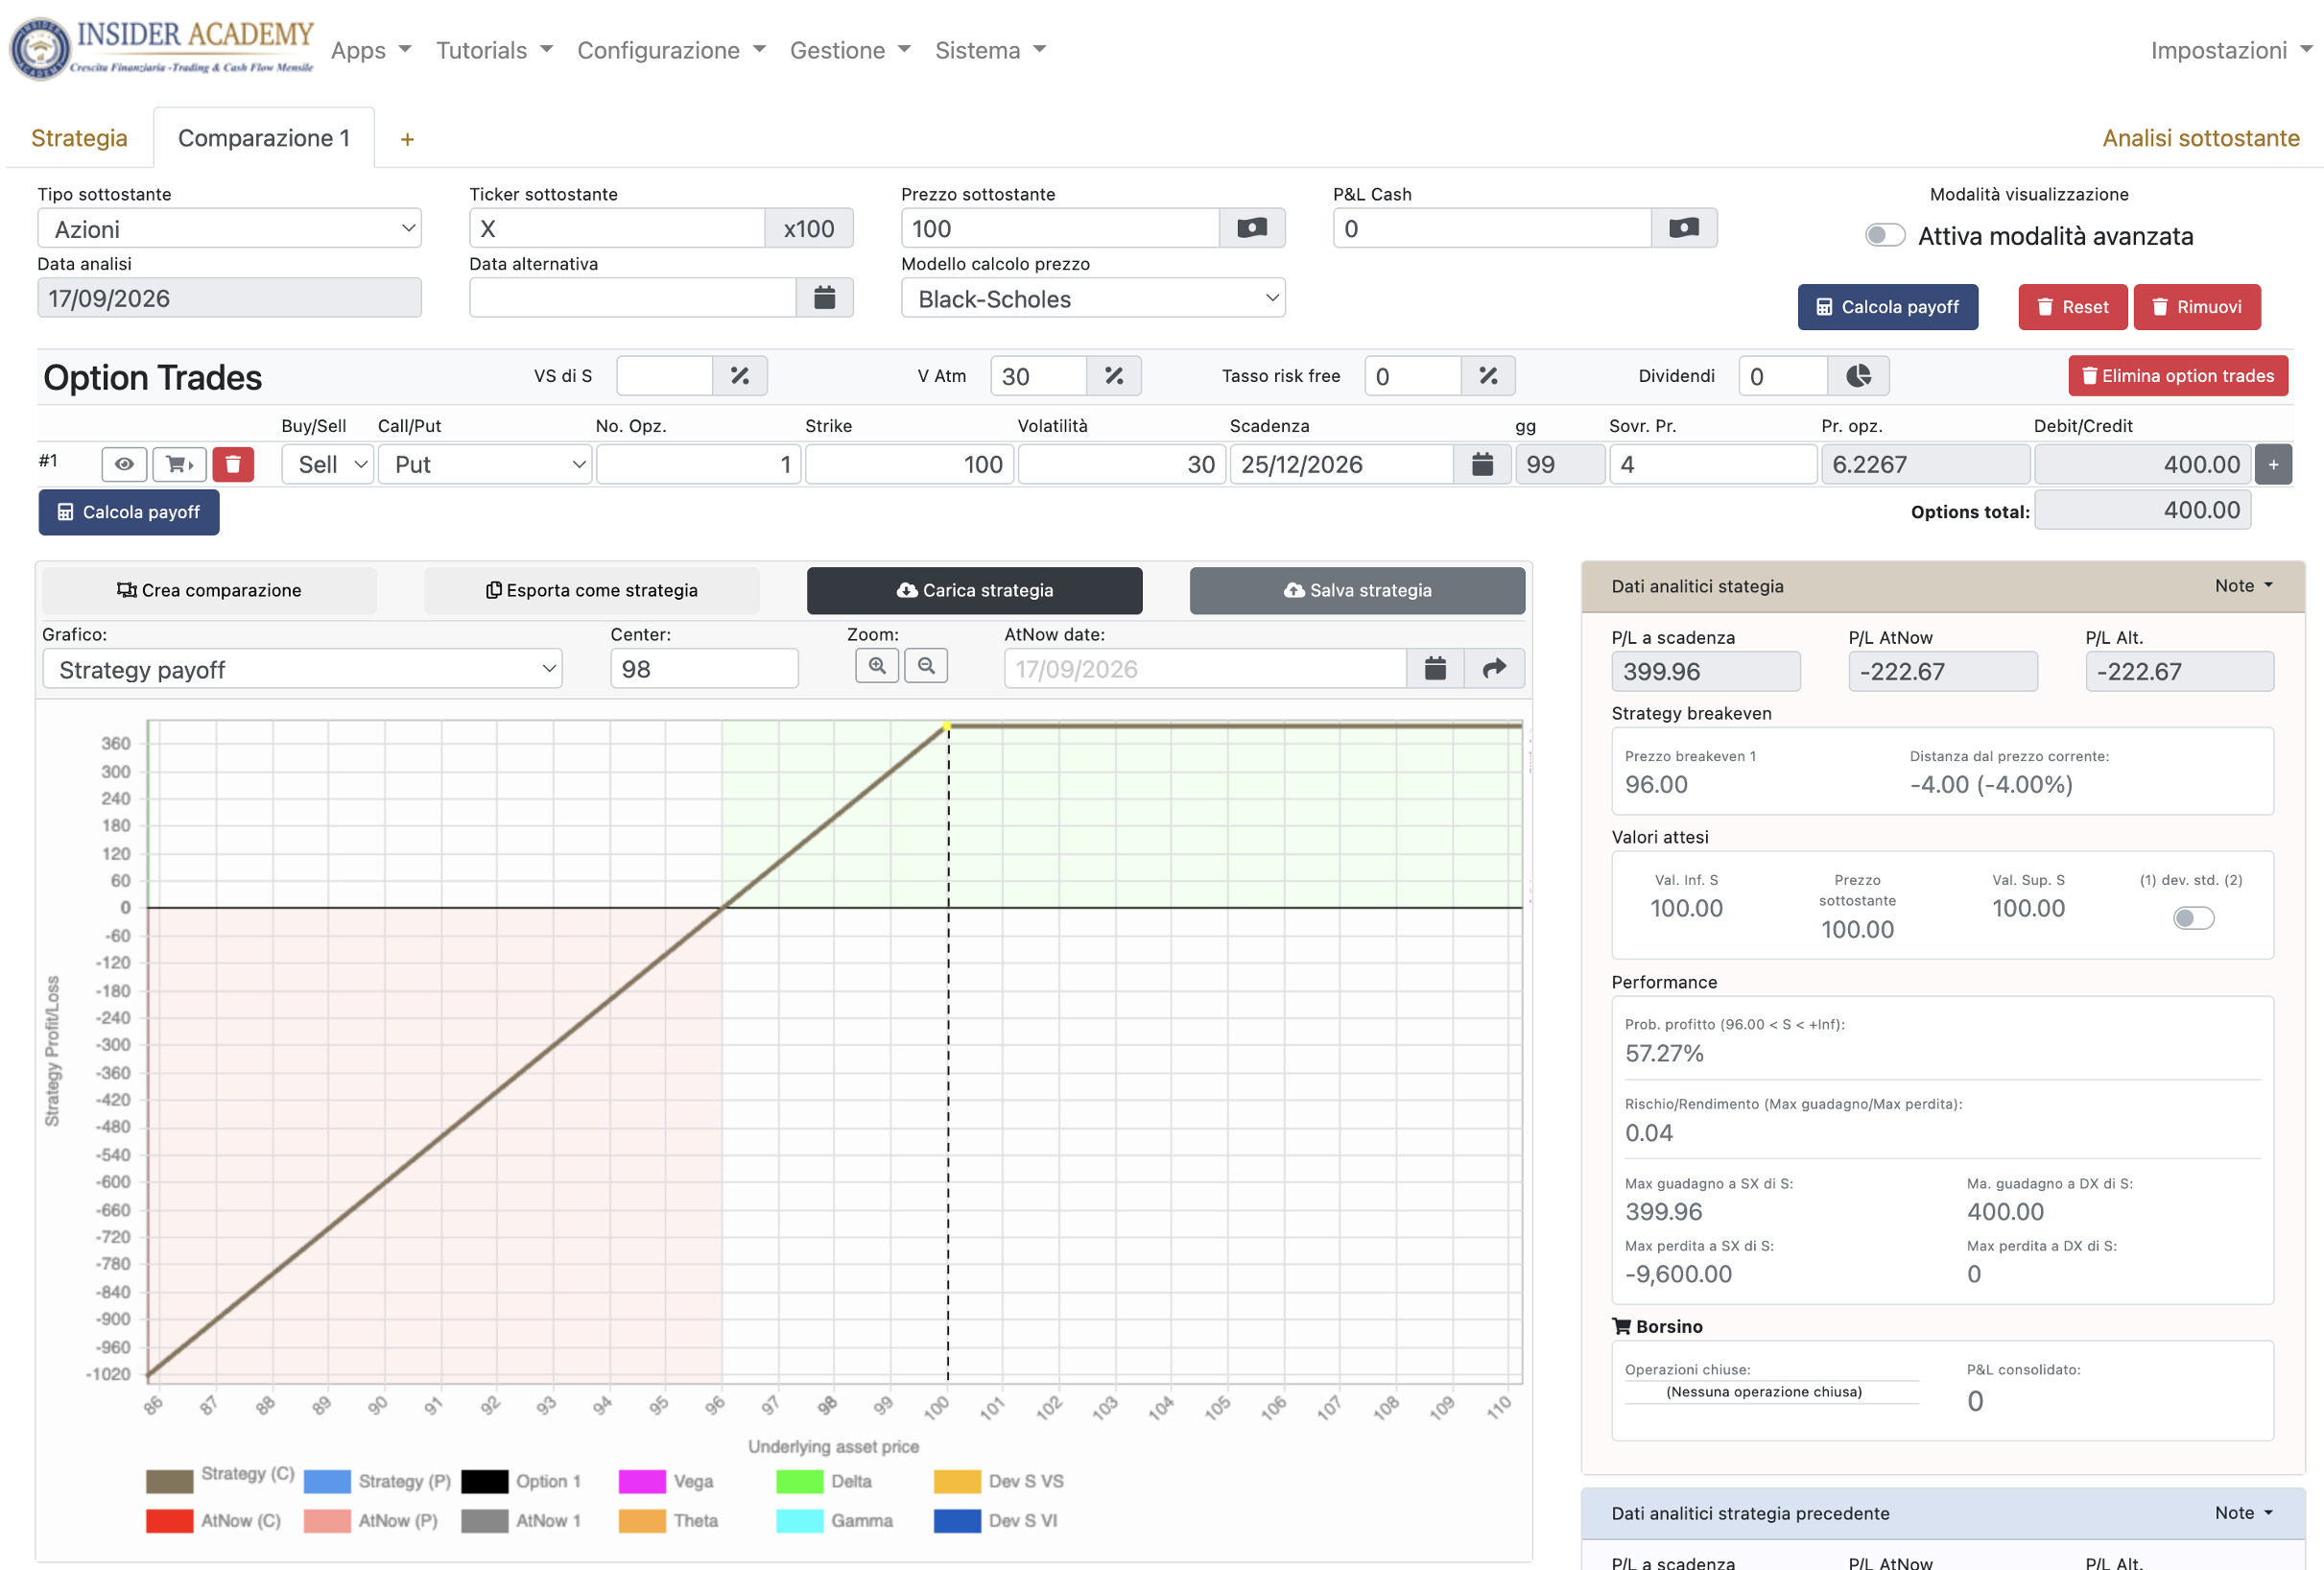This screenshot has height=1570, width=2324.
Task: Open the Data alternativa calendar icon
Action: click(x=824, y=298)
